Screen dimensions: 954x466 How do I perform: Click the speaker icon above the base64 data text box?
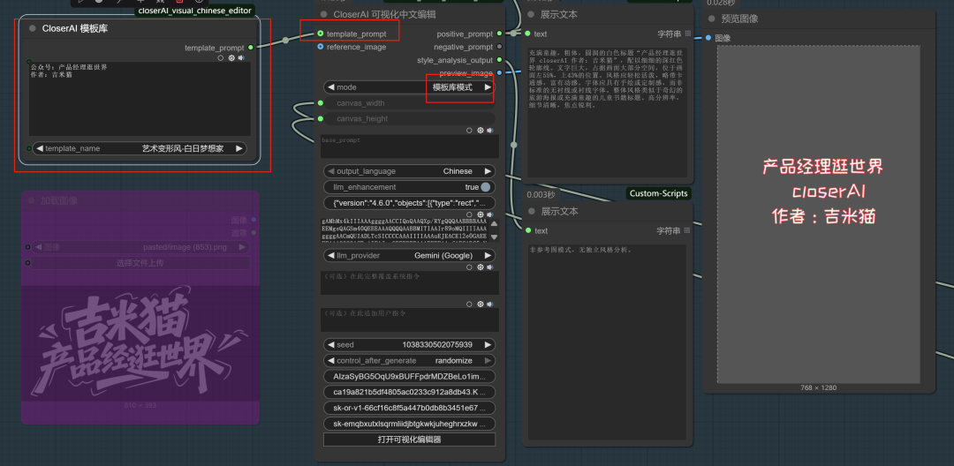[490, 214]
